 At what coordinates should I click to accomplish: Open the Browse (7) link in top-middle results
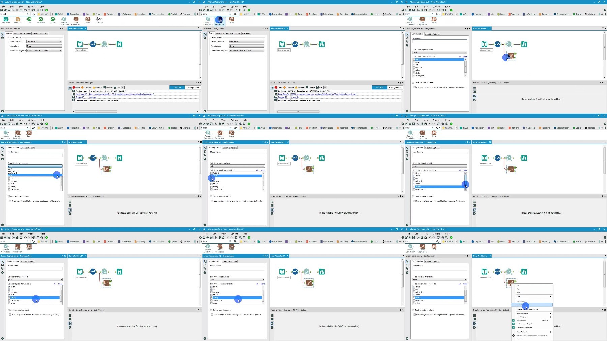tap(283, 97)
